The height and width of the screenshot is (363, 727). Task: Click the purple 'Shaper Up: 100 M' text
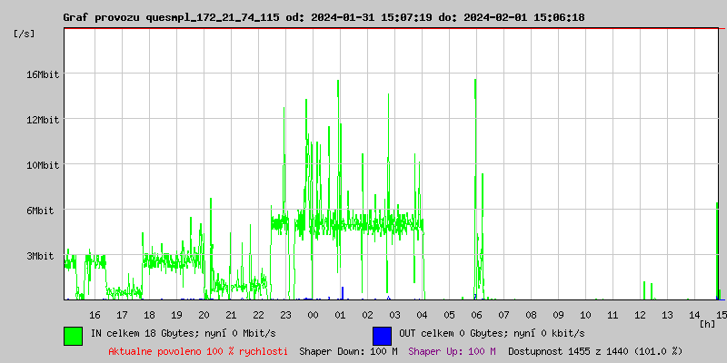(452, 350)
